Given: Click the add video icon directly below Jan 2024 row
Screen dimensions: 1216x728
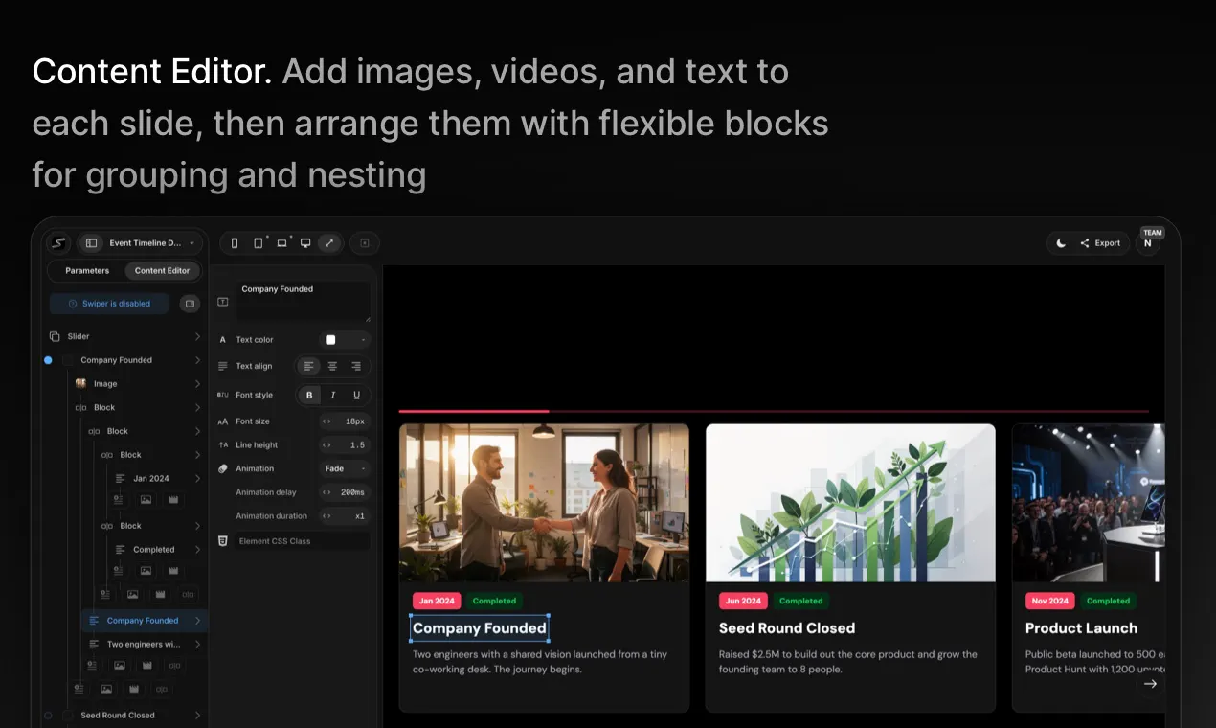Looking at the screenshot, I should [x=173, y=499].
